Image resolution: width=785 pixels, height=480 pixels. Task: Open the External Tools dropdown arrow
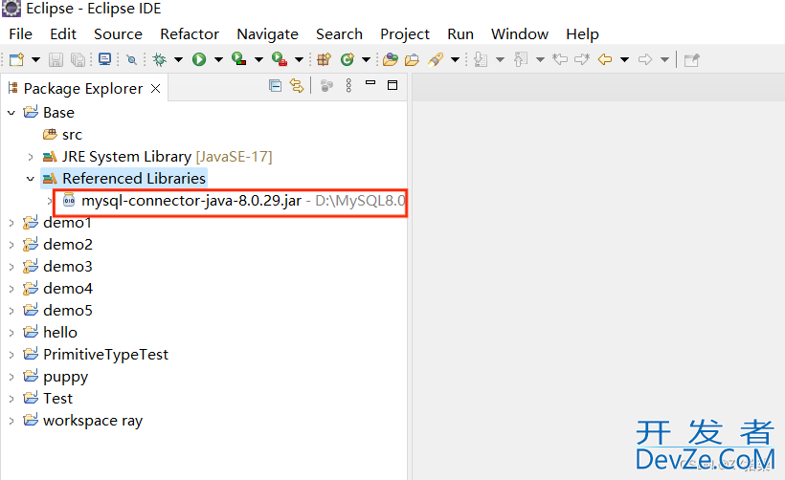point(300,60)
